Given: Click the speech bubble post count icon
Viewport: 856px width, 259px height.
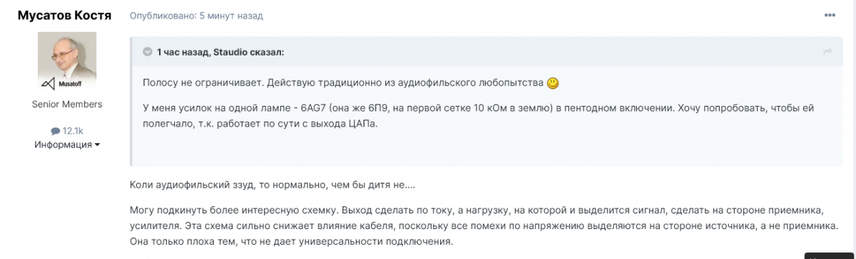Looking at the screenshot, I should pyautogui.click(x=55, y=131).
